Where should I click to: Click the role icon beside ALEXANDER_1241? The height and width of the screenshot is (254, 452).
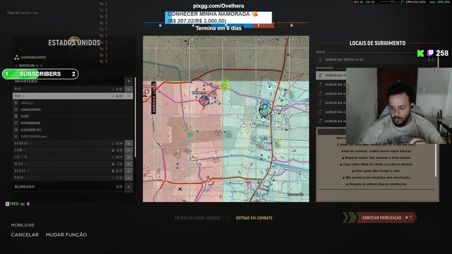click(x=16, y=130)
